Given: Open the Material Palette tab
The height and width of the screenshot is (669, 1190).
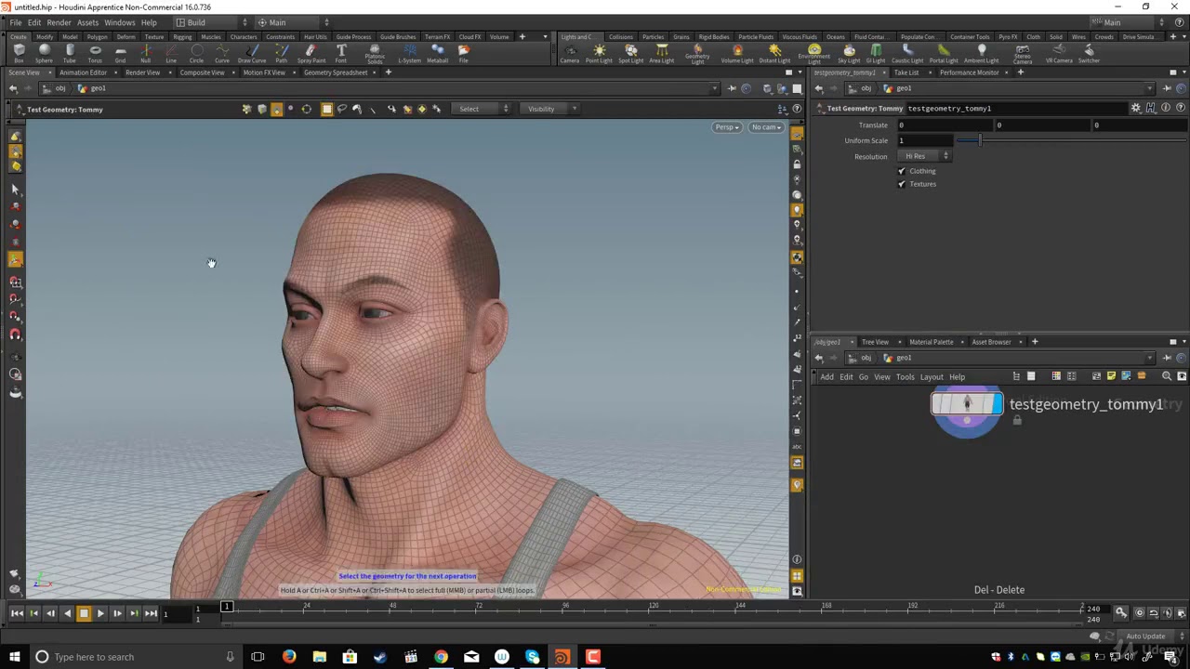Looking at the screenshot, I should [931, 342].
